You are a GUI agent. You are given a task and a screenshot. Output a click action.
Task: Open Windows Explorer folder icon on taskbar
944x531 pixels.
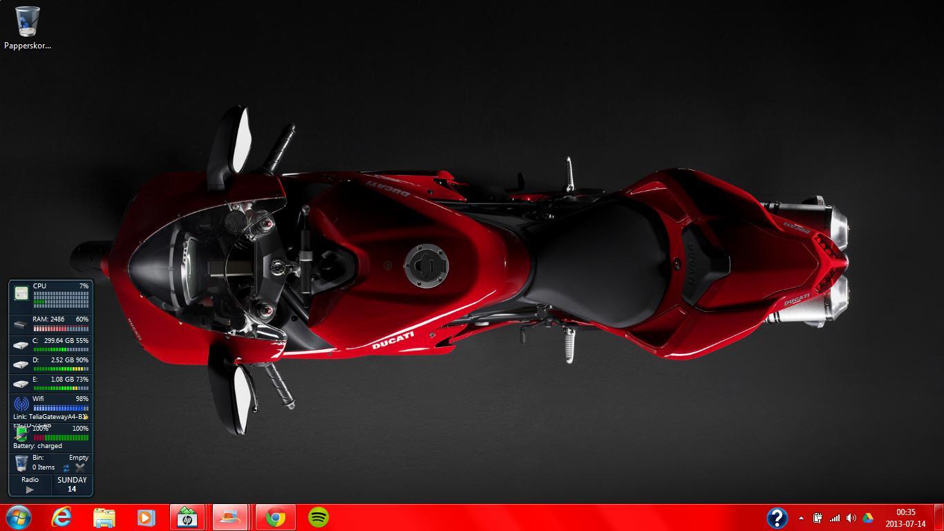[104, 517]
